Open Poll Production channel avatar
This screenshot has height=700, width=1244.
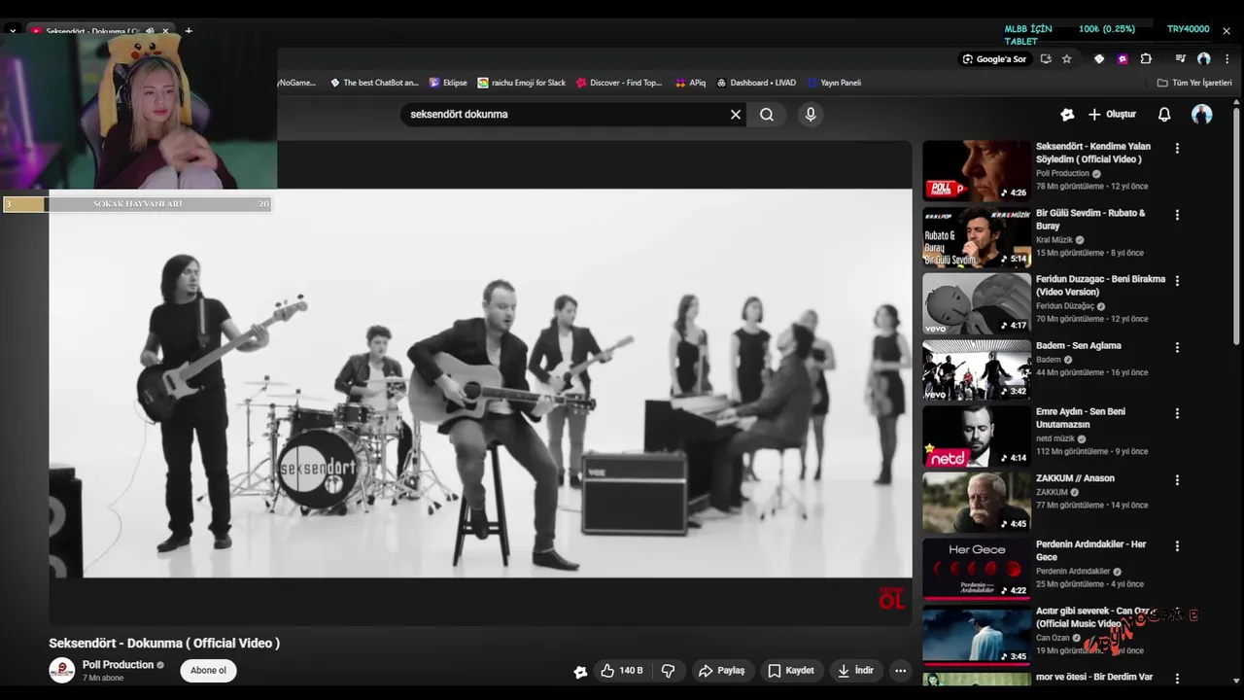[x=62, y=671]
